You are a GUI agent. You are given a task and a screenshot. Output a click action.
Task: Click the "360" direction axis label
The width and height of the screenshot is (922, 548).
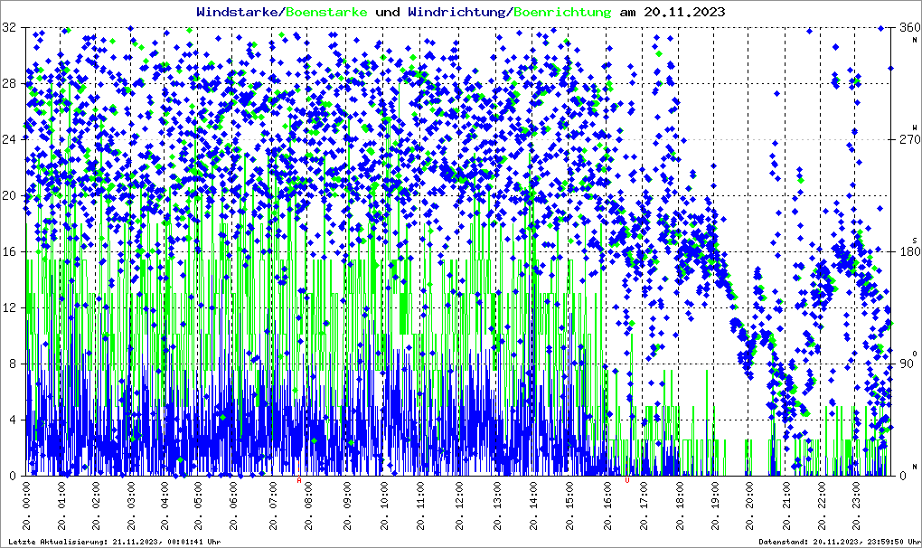coord(909,27)
